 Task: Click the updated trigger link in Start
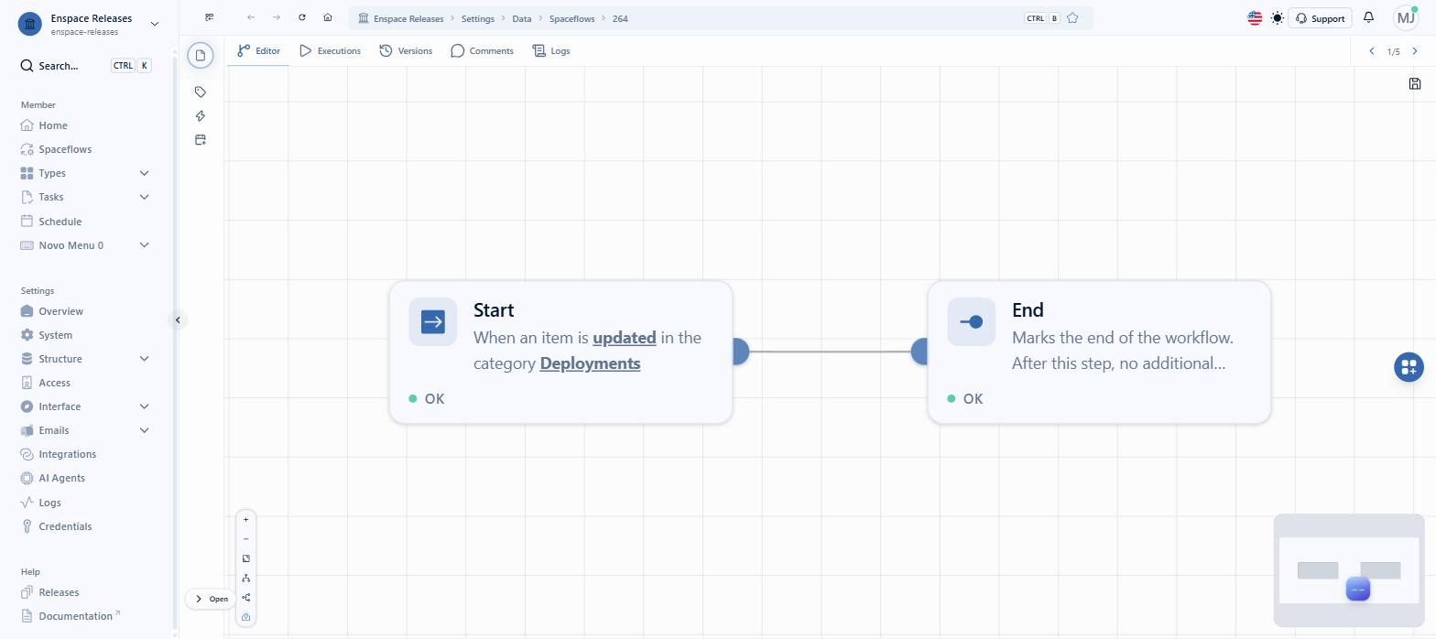(x=625, y=338)
